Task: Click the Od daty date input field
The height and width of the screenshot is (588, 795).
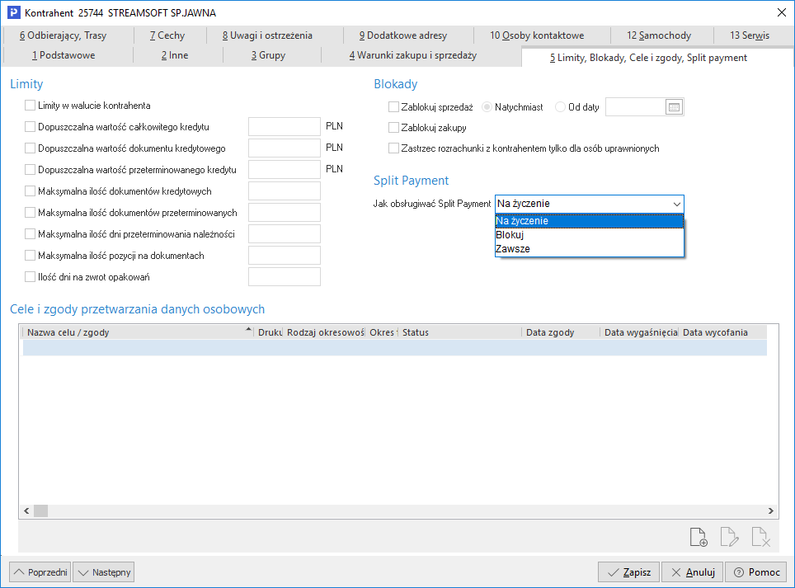Action: pyautogui.click(x=635, y=107)
